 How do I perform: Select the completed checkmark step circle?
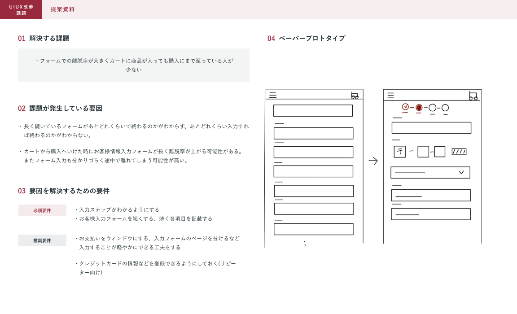pos(405,107)
